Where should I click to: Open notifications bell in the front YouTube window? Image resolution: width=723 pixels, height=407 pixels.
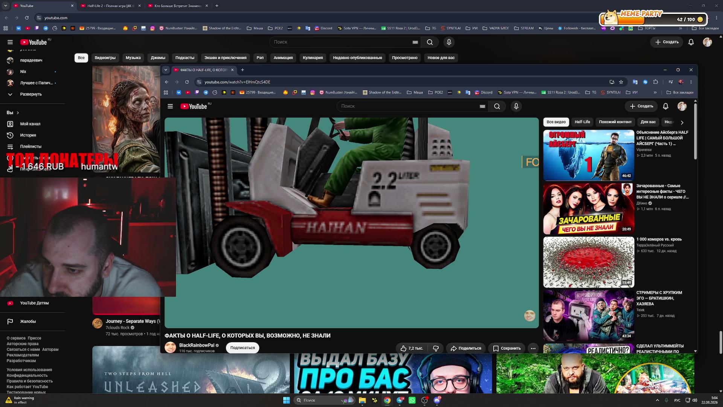666,106
